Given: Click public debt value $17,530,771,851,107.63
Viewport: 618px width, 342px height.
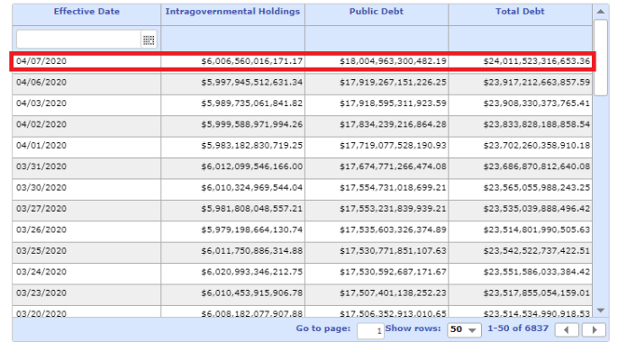Looking at the screenshot, I should (393, 251).
